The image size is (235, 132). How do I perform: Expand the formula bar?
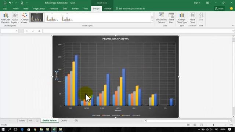(233, 31)
